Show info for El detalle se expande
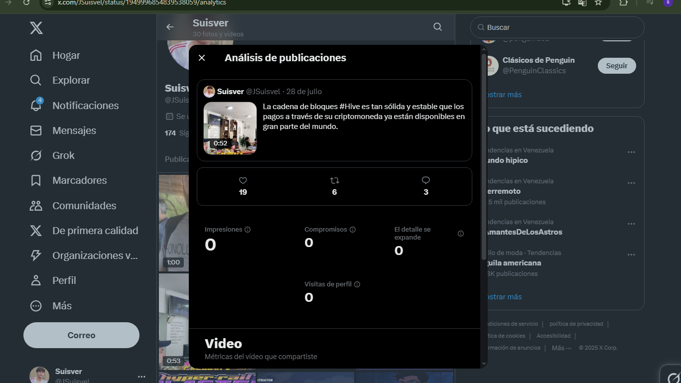The image size is (681, 383). [x=461, y=234]
